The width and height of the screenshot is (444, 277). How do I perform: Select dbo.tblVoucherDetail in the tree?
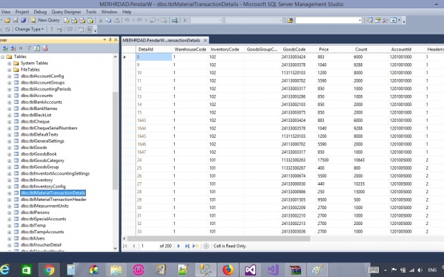pos(41,245)
